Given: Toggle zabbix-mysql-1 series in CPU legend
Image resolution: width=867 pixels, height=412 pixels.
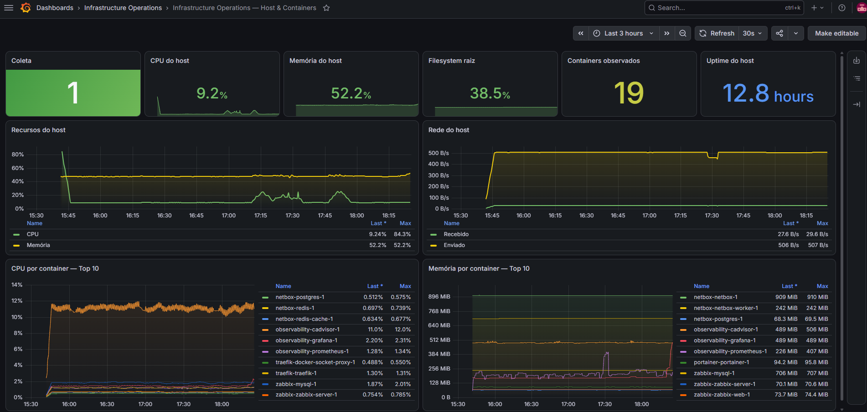Looking at the screenshot, I should [x=296, y=384].
